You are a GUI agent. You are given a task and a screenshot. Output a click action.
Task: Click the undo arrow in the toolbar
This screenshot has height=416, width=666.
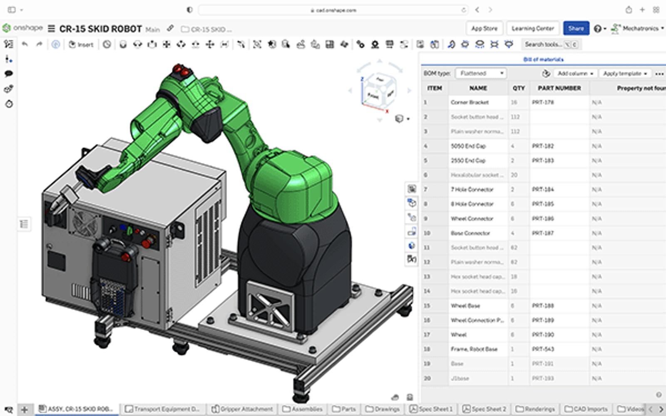click(x=25, y=44)
